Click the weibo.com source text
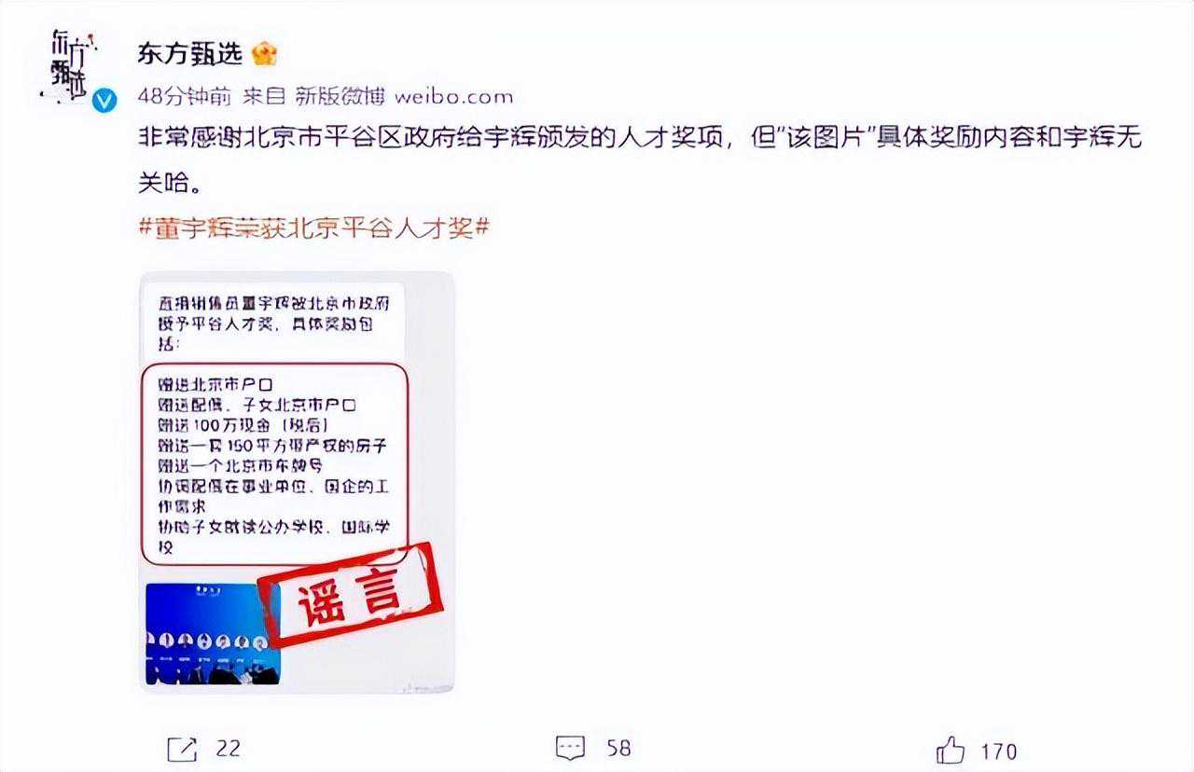 pyautogui.click(x=454, y=96)
